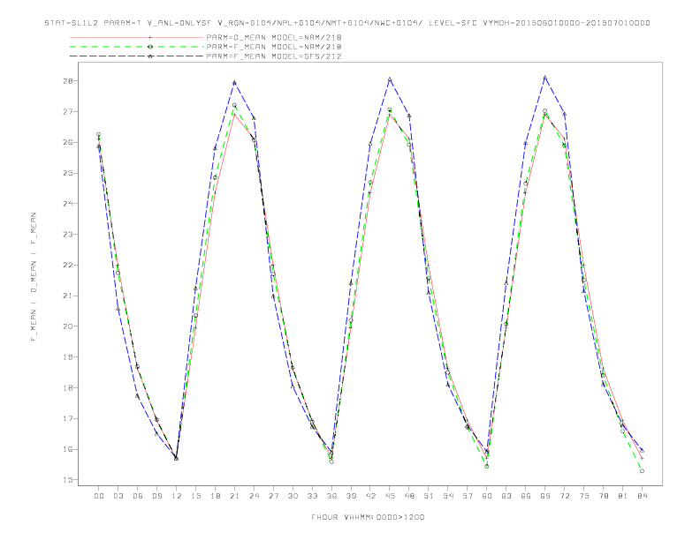
Task: Click x-axis forecast hour label 66
Action: pos(526,496)
